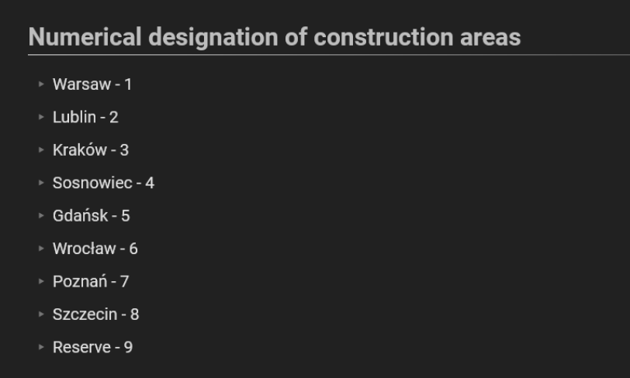Select the Sosnowiec - 4 list text
The height and width of the screenshot is (378, 630).
103,184
